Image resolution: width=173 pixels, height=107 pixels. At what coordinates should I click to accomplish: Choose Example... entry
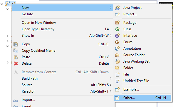142,89
